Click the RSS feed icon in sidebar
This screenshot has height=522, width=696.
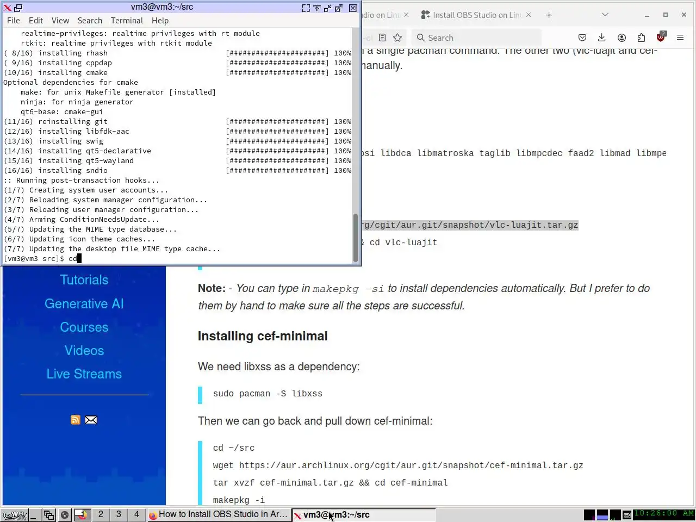point(76,420)
